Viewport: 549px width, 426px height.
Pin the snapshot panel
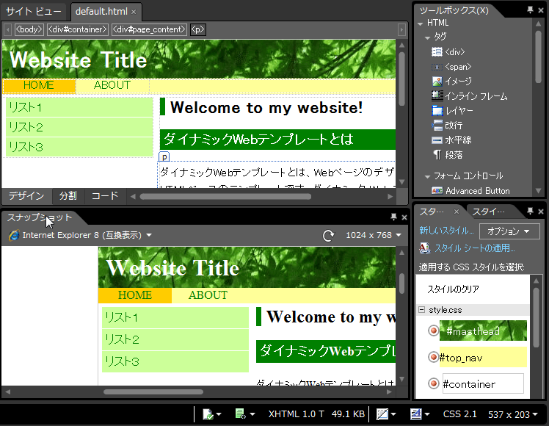point(393,217)
